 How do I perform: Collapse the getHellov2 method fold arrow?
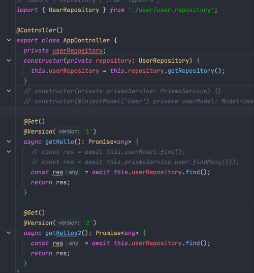pyautogui.click(x=9, y=233)
